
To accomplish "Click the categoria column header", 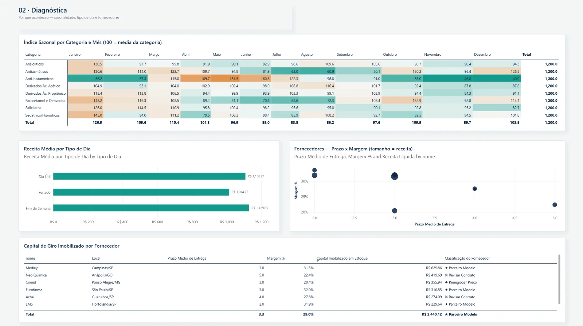I will pyautogui.click(x=33, y=55).
